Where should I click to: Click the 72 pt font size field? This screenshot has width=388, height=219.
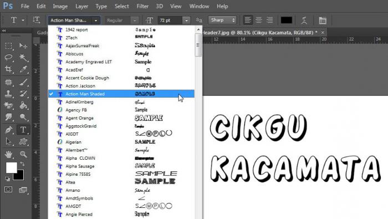[170, 21]
